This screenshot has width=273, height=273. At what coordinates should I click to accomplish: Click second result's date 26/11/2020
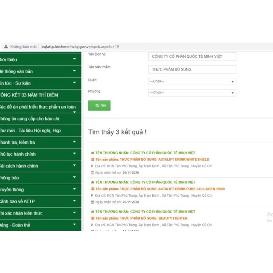[131, 202]
